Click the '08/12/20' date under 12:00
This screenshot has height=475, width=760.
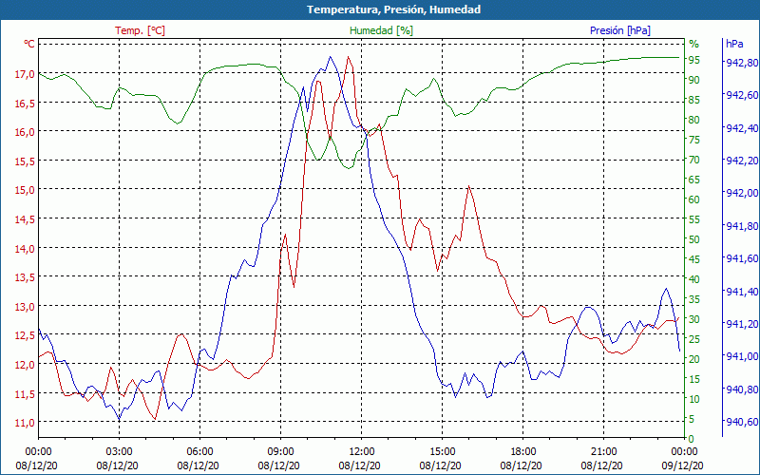[x=360, y=466]
